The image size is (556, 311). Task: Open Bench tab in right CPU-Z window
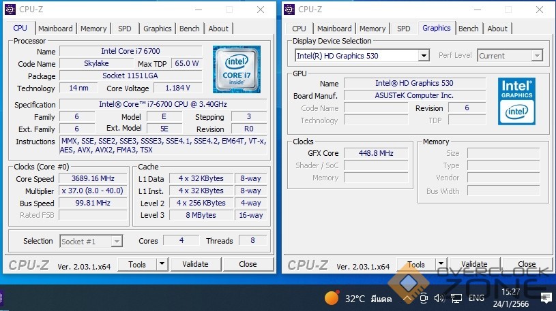point(469,29)
